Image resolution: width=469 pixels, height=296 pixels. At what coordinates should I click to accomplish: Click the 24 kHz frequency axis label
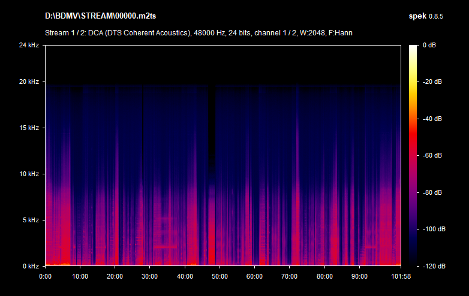[28, 45]
